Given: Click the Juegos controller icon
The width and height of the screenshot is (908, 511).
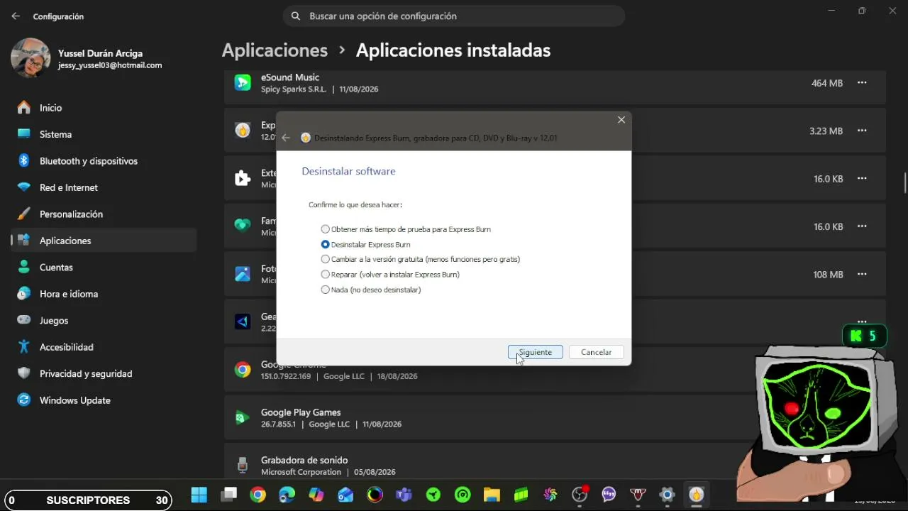Looking at the screenshot, I should click(24, 321).
